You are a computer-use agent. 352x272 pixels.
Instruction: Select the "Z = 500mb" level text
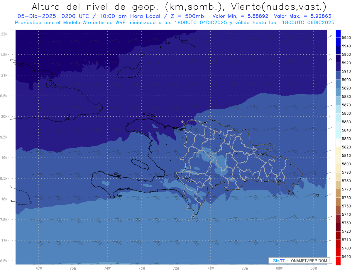187,16
